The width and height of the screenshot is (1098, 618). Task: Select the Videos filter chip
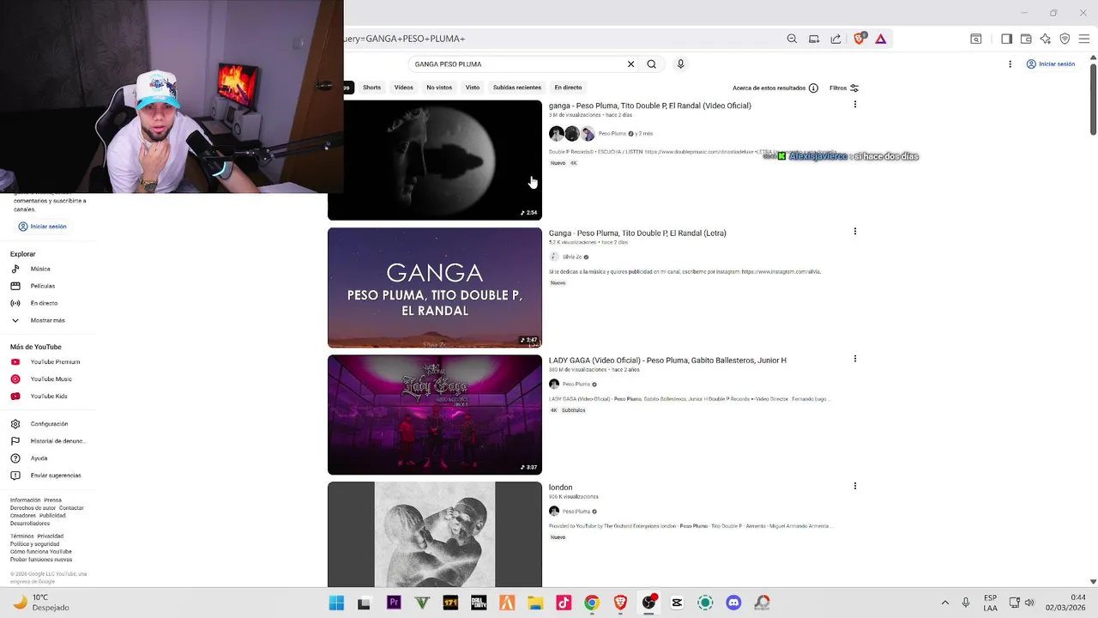click(403, 88)
